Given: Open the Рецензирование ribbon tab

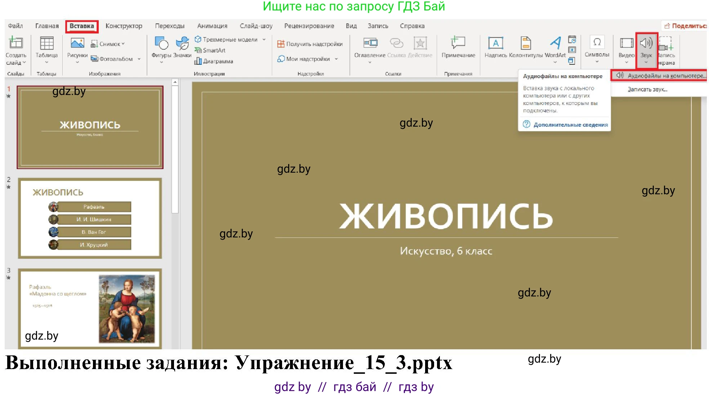Looking at the screenshot, I should click(309, 26).
